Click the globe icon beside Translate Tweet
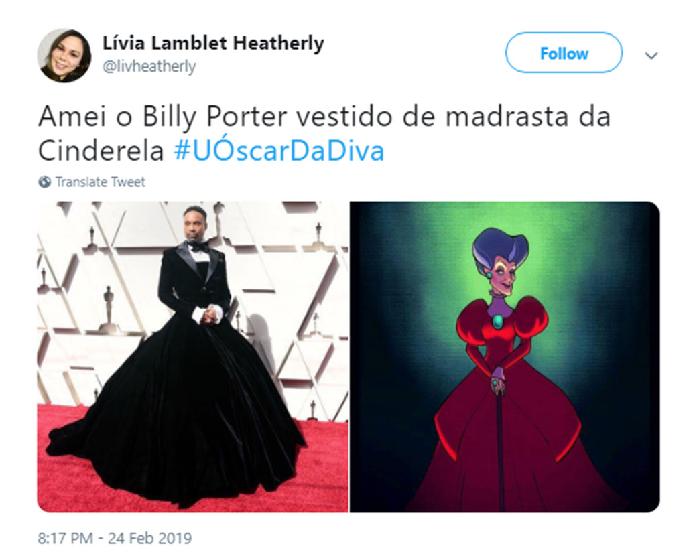Viewport: 697px width, 556px height. [44, 182]
